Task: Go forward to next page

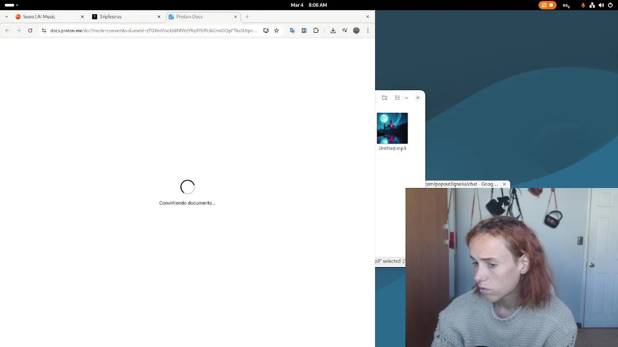Action: coord(18,30)
